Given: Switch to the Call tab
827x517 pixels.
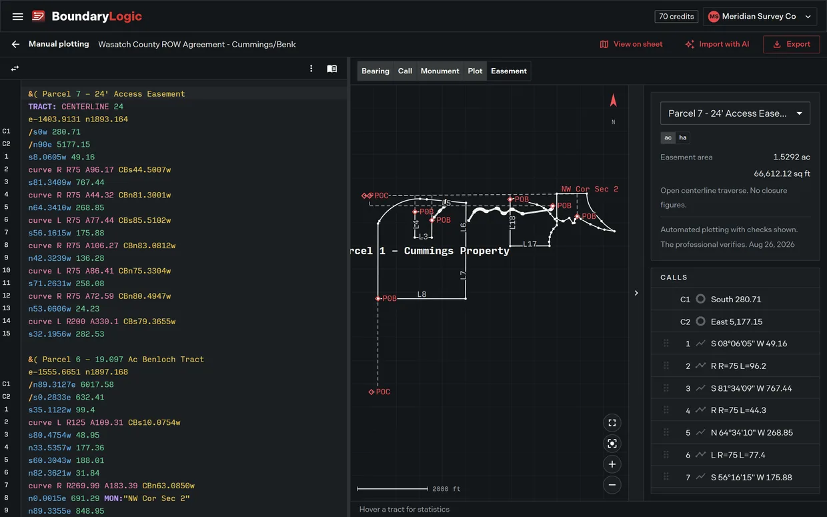Looking at the screenshot, I should 405,71.
